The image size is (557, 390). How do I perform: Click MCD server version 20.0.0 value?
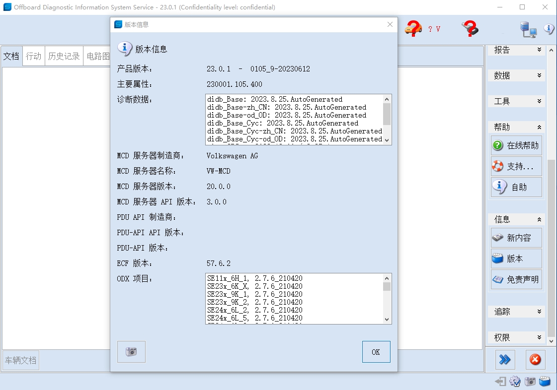(219, 186)
